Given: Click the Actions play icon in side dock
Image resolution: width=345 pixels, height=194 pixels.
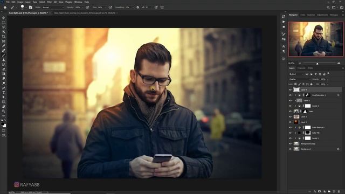Looking at the screenshot, I should 284,22.
